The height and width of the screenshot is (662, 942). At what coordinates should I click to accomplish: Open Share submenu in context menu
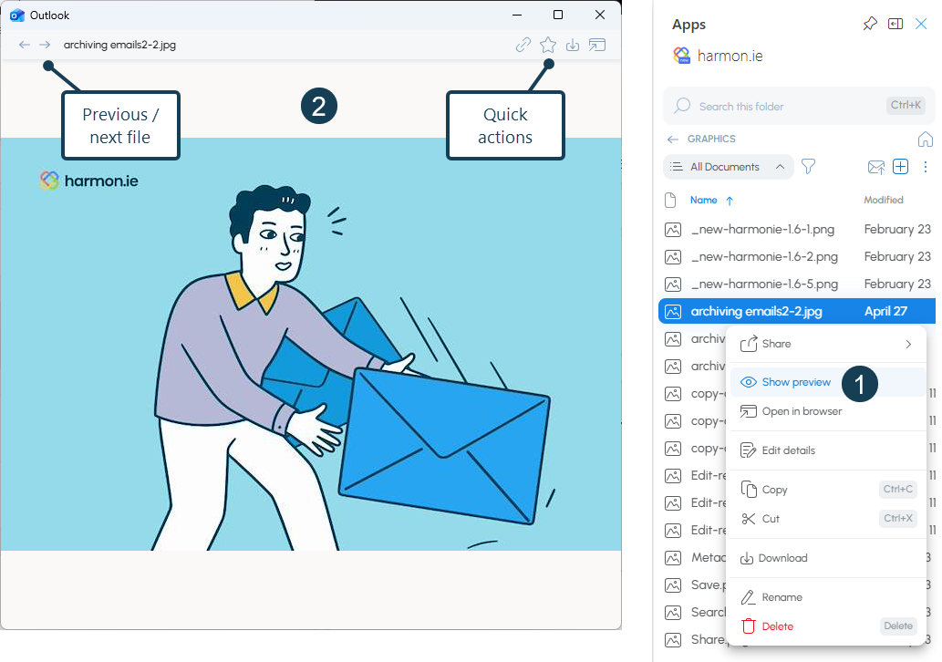click(827, 344)
